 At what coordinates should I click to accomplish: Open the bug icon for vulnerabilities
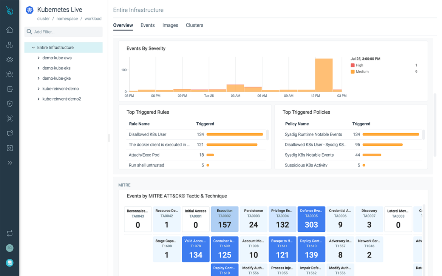(x=9, y=74)
